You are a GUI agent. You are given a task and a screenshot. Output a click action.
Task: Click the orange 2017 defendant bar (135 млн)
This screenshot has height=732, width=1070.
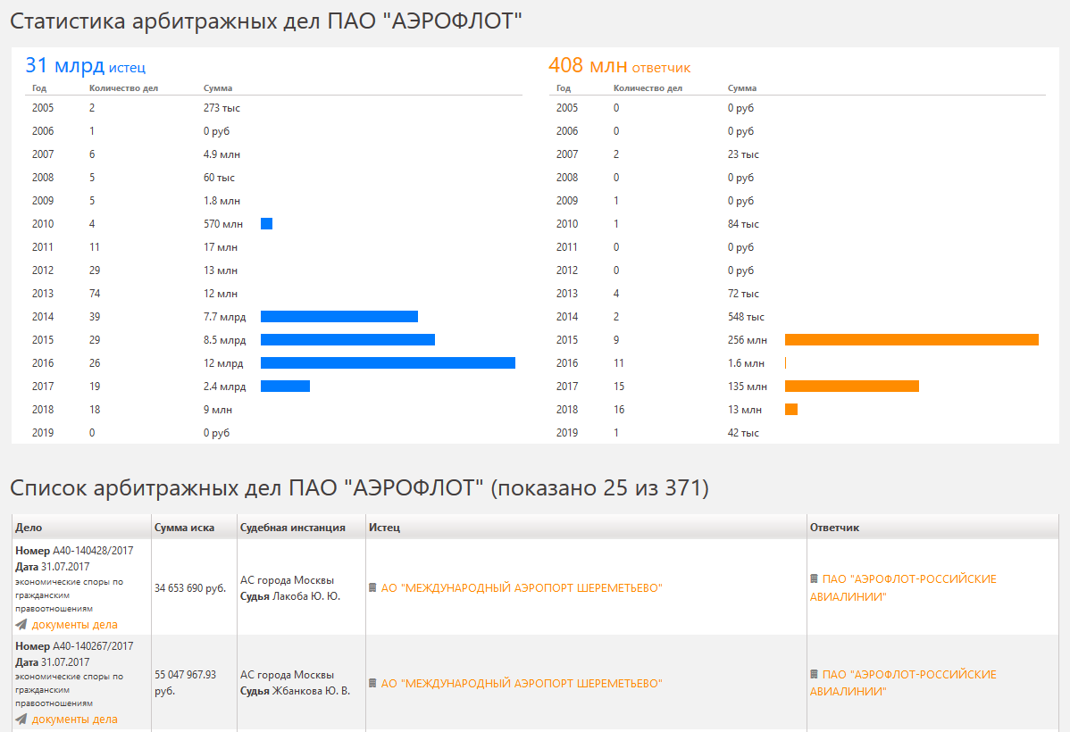click(852, 387)
